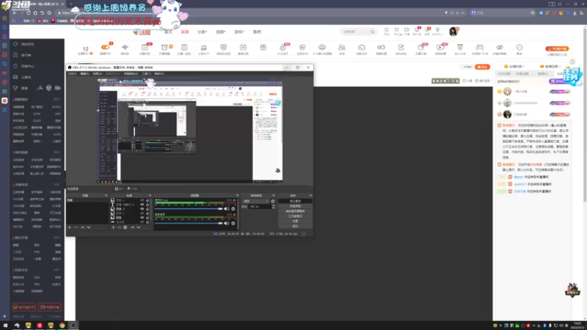Image resolution: width=587 pixels, height=330 pixels.
Task: Open the 工具 menu in OBS menu bar
Action: 147,74
